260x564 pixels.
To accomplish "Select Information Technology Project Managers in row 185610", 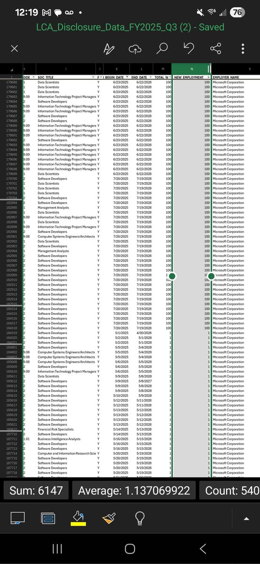I will pyautogui.click(x=67, y=372).
